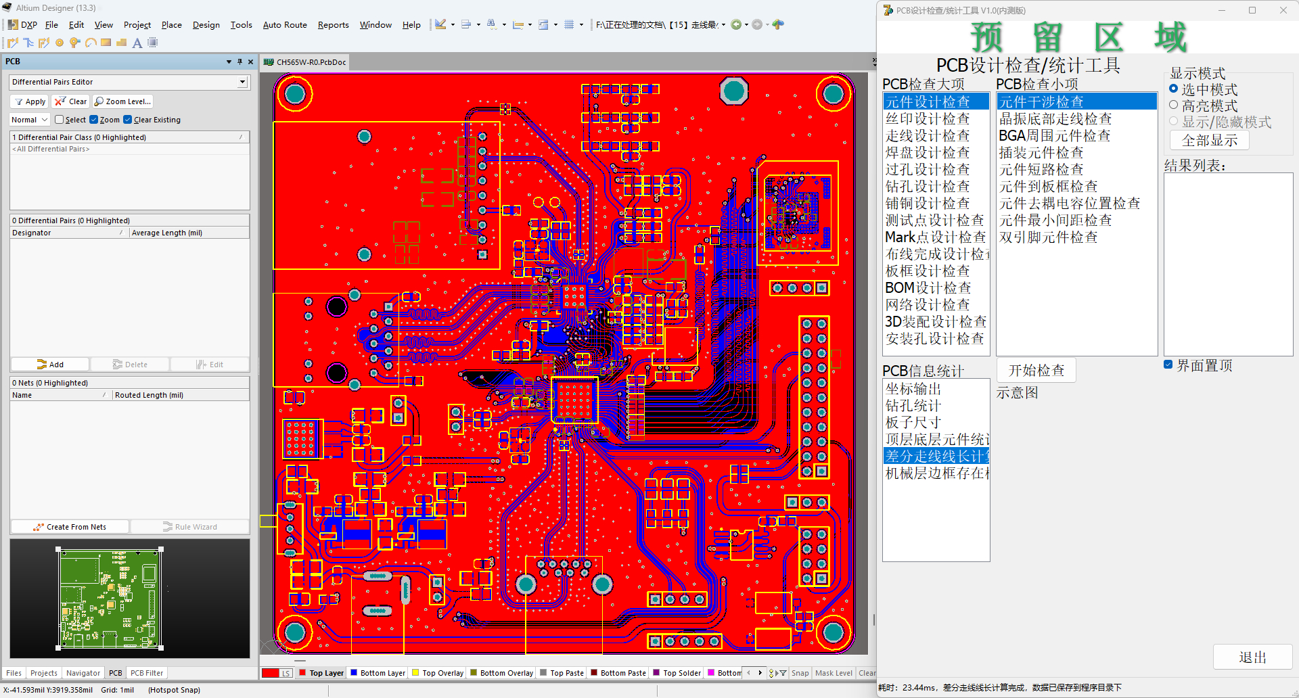Viewport: 1299px width, 698px height.
Task: Expand the document path dropdown arrow
Action: coord(723,24)
